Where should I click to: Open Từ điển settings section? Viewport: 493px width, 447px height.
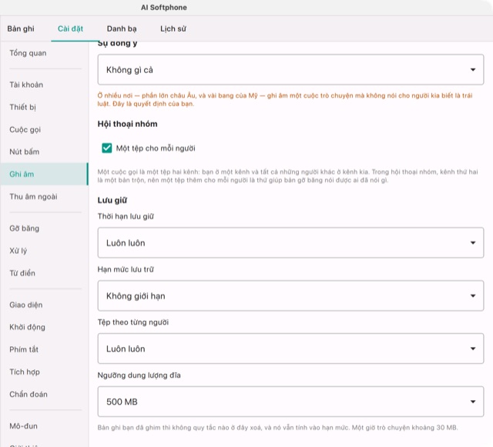click(45, 273)
